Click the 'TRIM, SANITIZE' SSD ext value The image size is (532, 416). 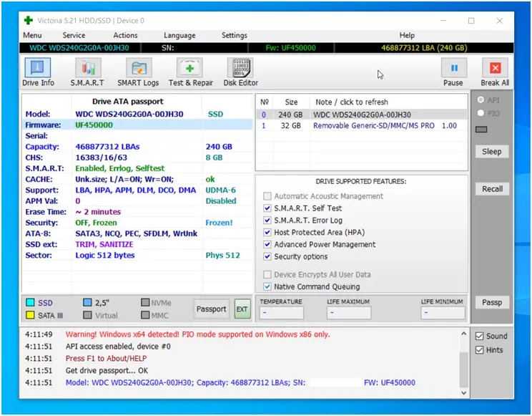(104, 244)
